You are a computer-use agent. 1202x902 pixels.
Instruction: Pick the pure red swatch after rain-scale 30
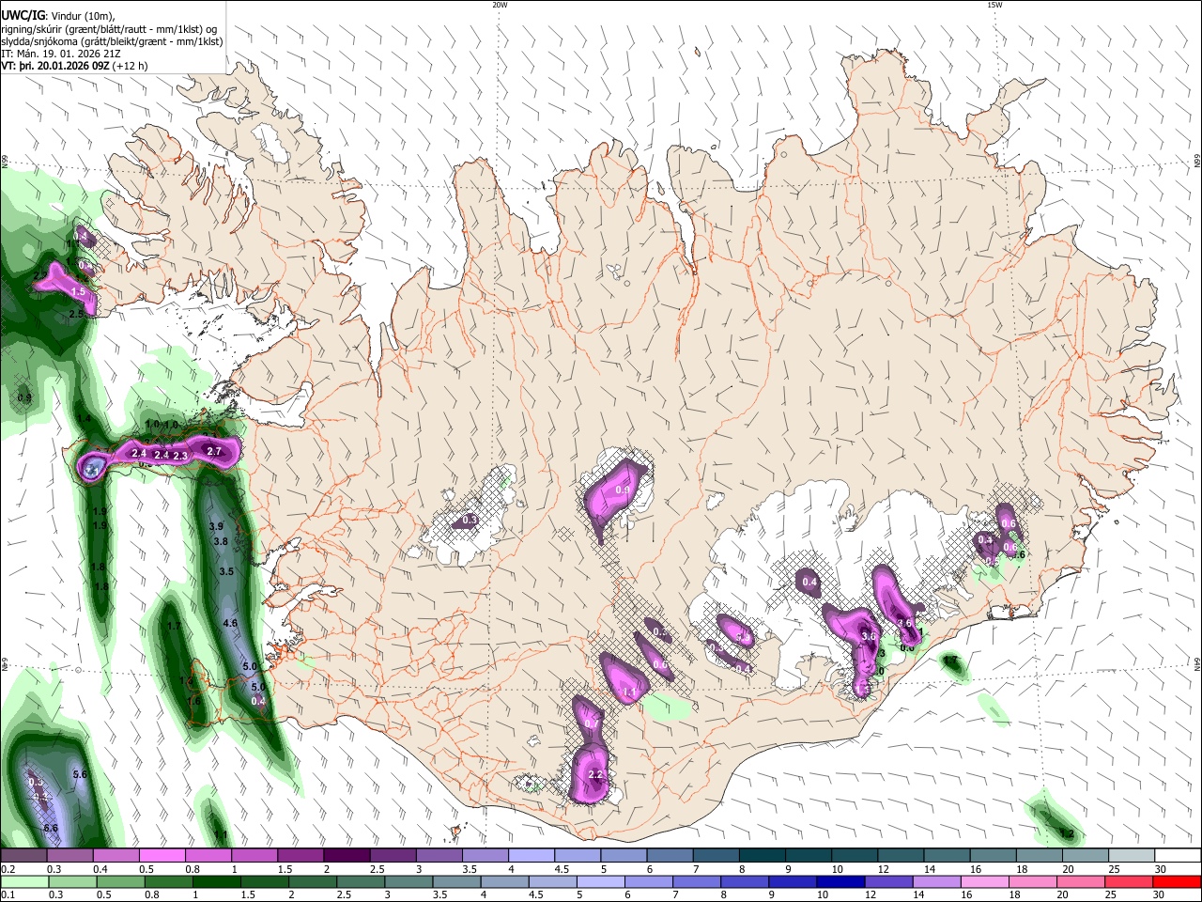(x=1178, y=882)
